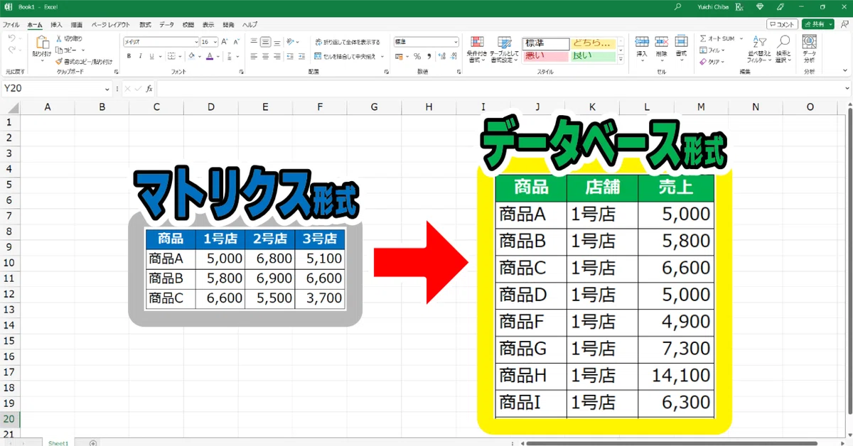
Task: Open the Name Box dropdown arrow
Action: click(107, 89)
